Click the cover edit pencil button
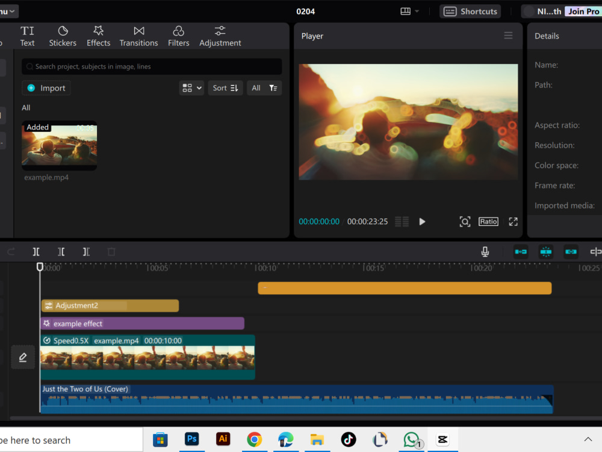Screen dimensions: 602x452 pos(23,357)
